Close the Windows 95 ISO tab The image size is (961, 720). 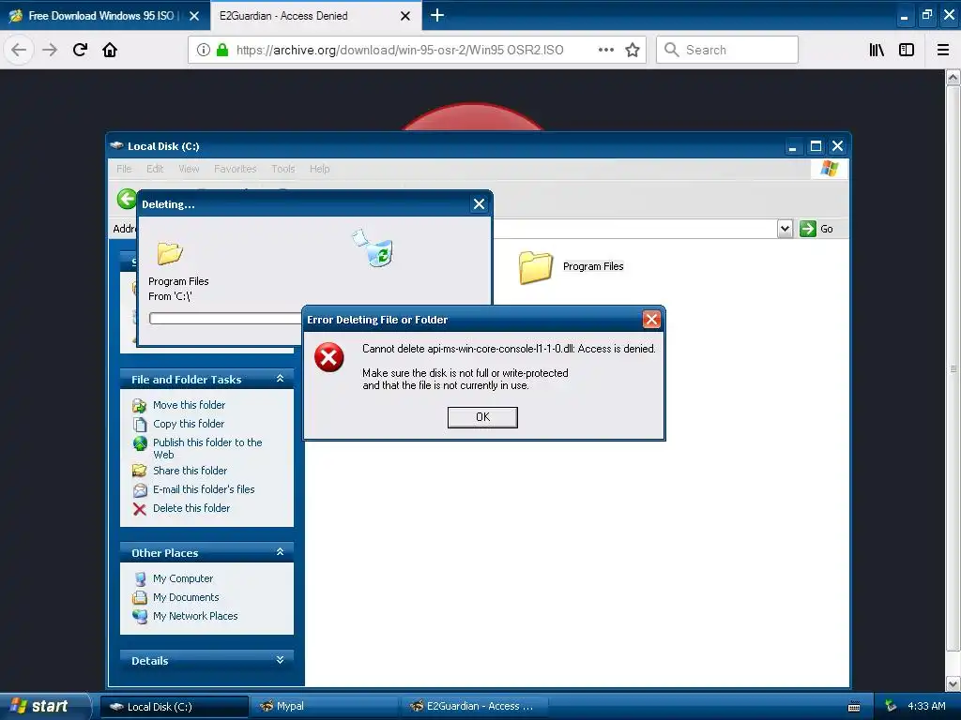(x=194, y=16)
